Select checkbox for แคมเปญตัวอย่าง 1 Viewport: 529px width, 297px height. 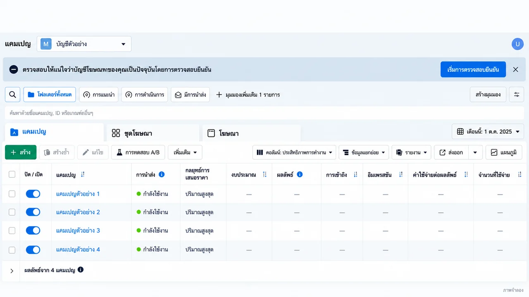pos(12,194)
